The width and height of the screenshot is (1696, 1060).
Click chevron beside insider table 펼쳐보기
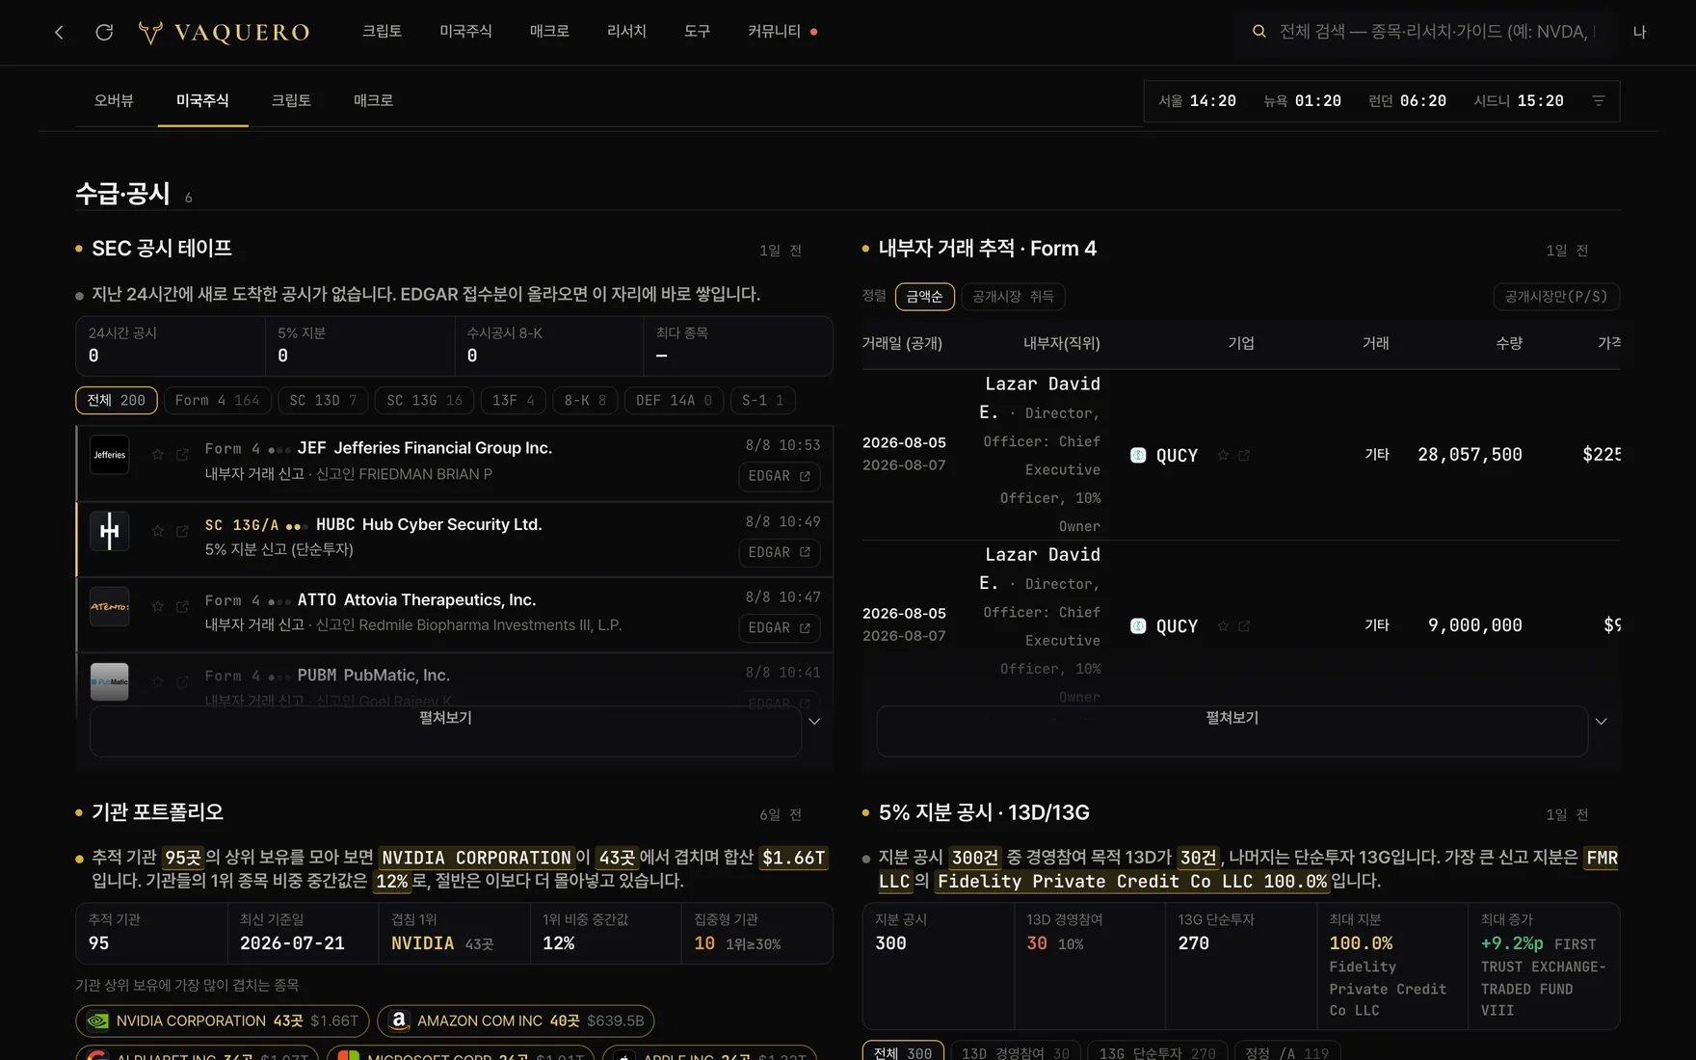tap(1601, 722)
